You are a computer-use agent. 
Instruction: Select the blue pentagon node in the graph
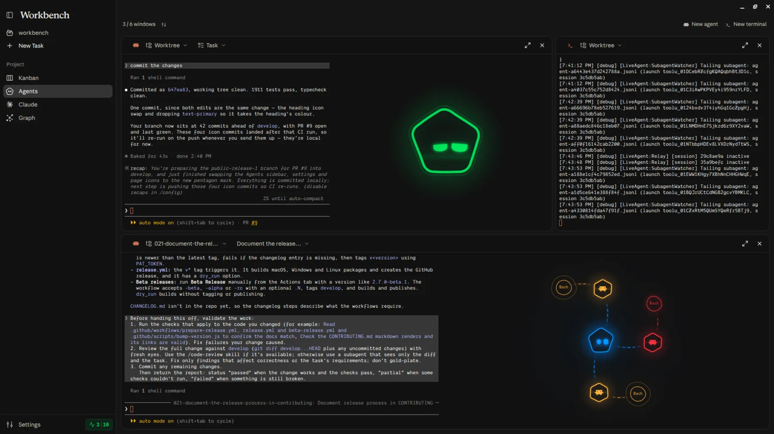pyautogui.click(x=601, y=340)
